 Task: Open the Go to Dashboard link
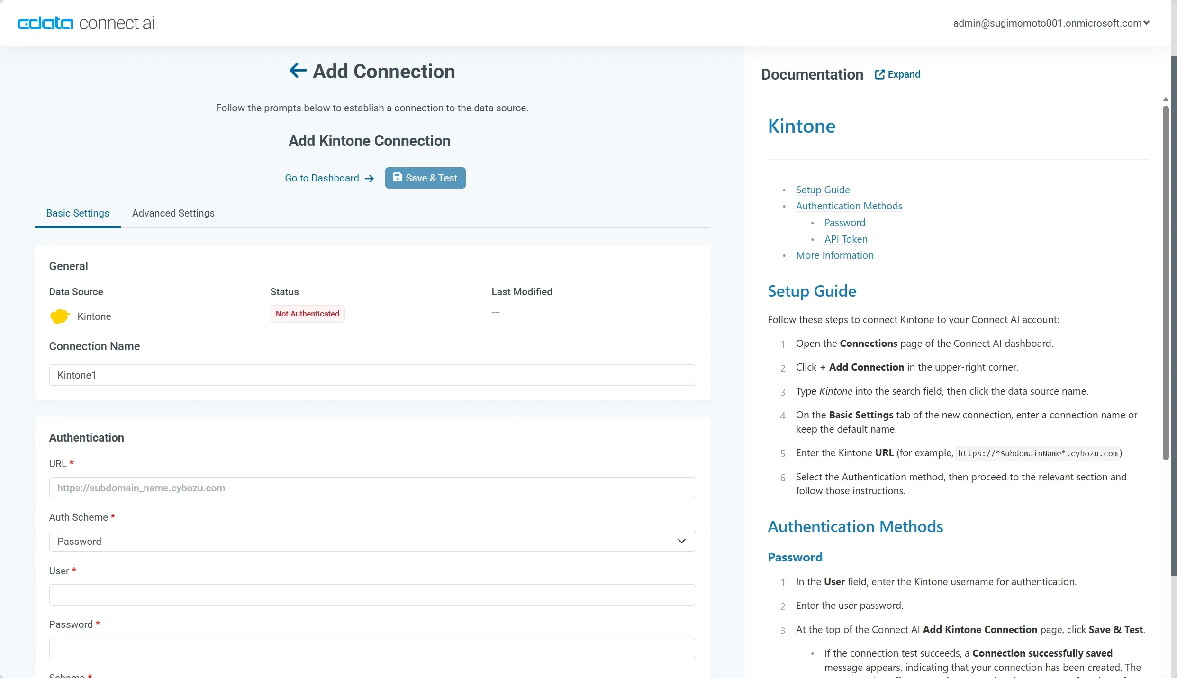click(x=322, y=178)
